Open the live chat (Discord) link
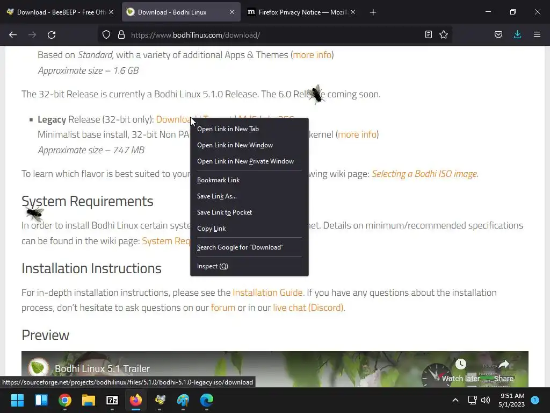This screenshot has height=413, width=550. (308, 308)
